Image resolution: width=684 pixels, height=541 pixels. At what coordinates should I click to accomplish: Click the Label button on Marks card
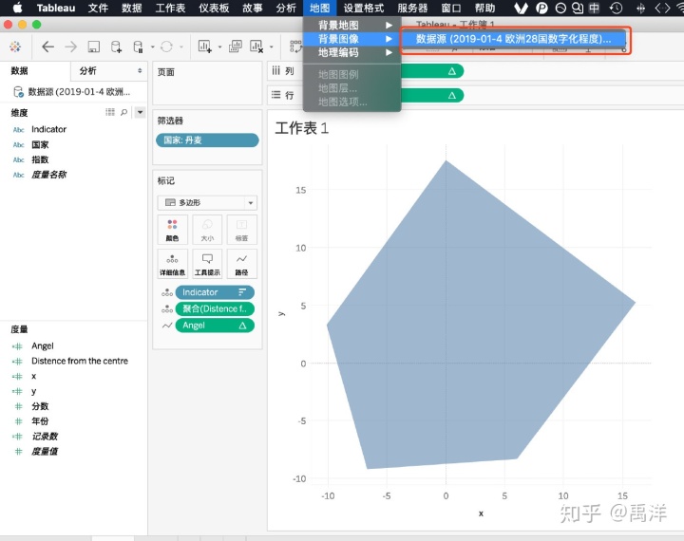[241, 230]
